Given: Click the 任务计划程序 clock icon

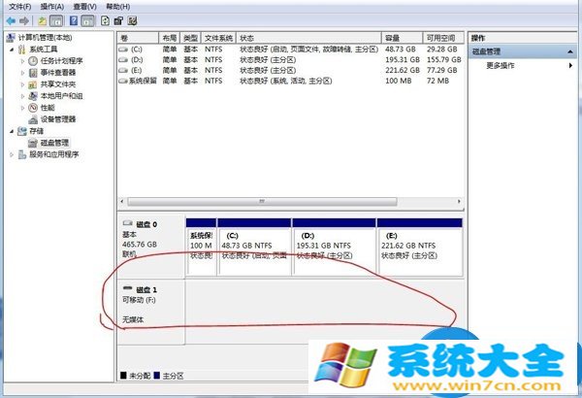Looking at the screenshot, I should tap(33, 61).
